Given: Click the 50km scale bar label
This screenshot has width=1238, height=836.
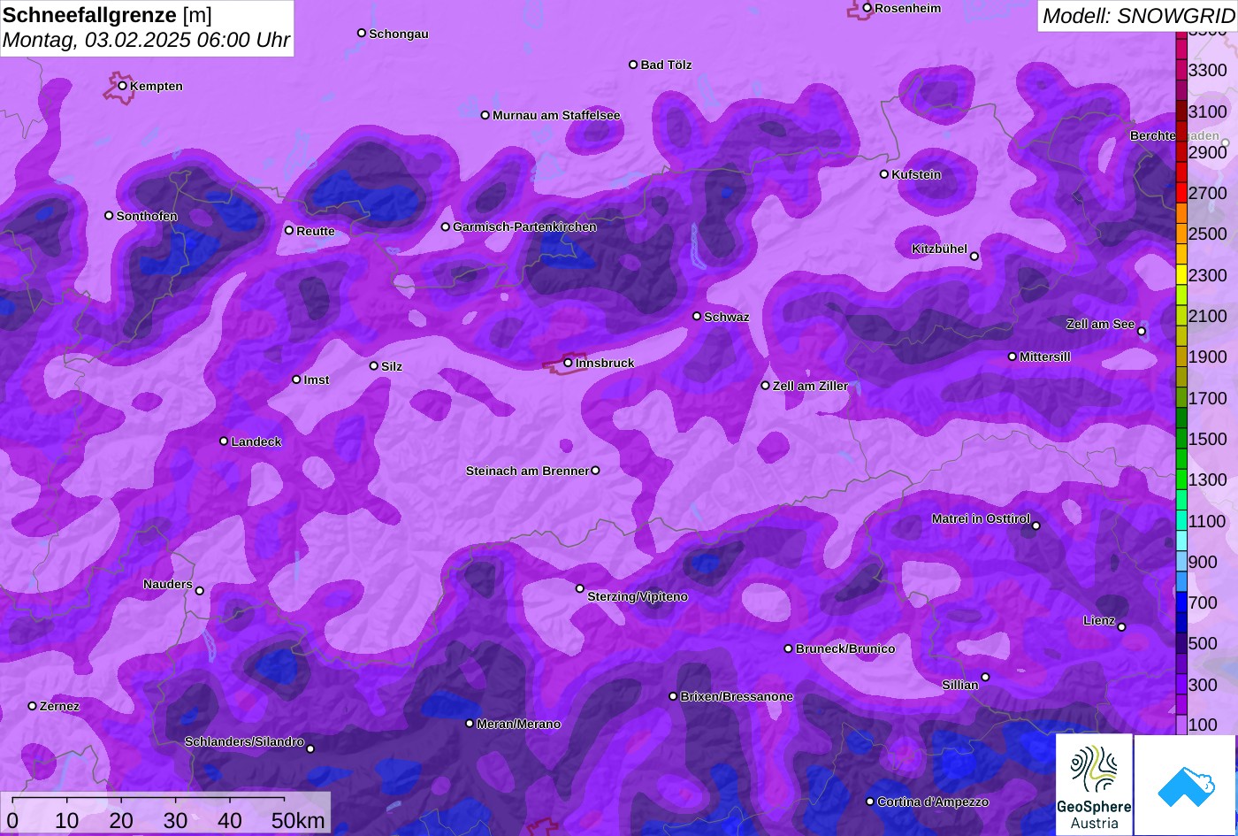Looking at the screenshot, I should [297, 820].
